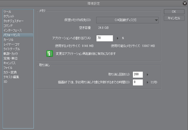Click the キャンセル button
The image size is (188, 130).
click(x=174, y=18)
